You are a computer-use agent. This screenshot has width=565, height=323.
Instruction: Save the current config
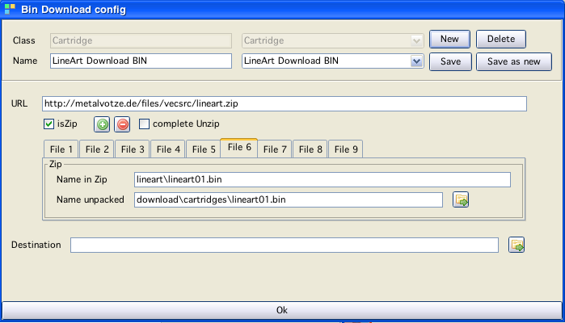[449, 62]
